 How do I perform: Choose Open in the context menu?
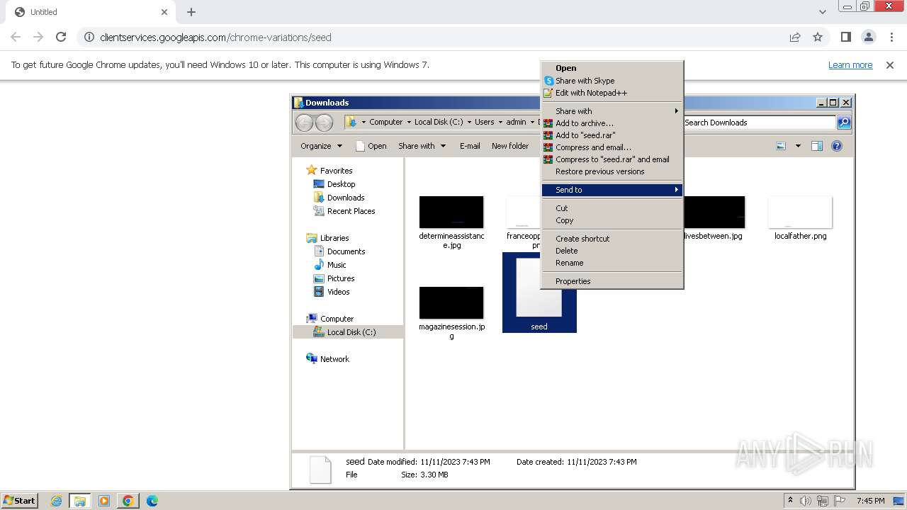coord(612,68)
